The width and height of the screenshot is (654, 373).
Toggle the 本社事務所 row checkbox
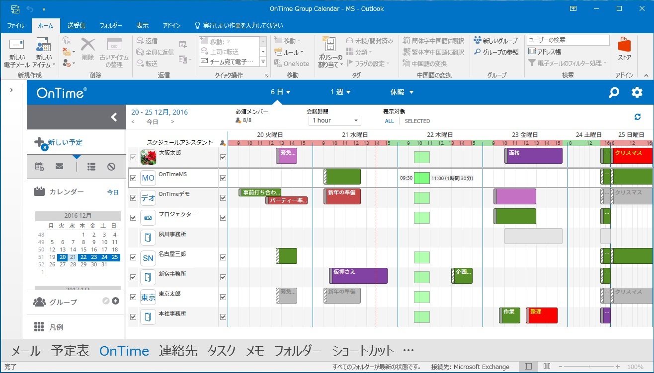133,317
